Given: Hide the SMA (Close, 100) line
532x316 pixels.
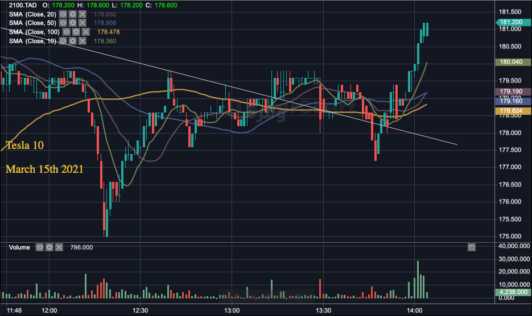Looking at the screenshot, I should (x=67, y=32).
